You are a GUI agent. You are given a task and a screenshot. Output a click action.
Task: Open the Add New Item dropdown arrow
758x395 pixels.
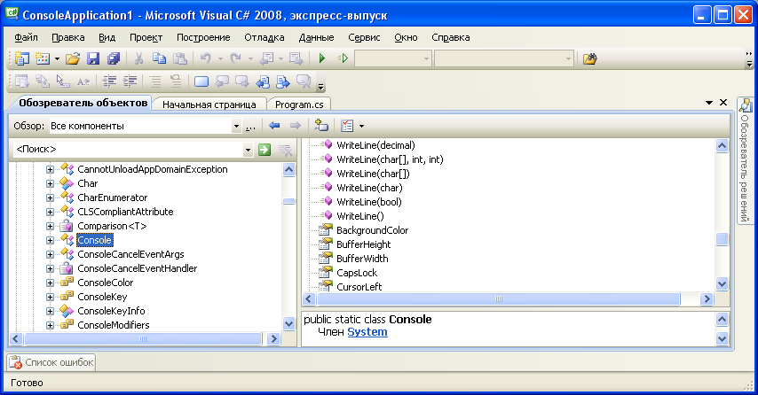[57, 59]
